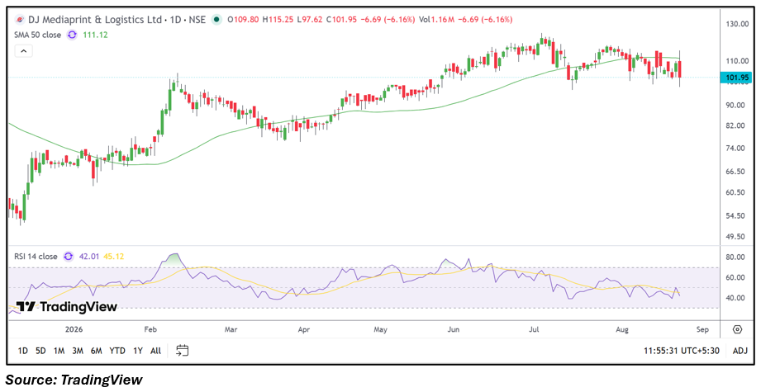Screen dimensions: 761x392
Task: Click the green market status dot
Action: (x=216, y=20)
